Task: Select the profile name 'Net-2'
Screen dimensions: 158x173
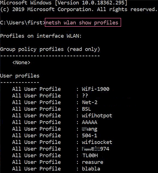Action: tap(90, 102)
